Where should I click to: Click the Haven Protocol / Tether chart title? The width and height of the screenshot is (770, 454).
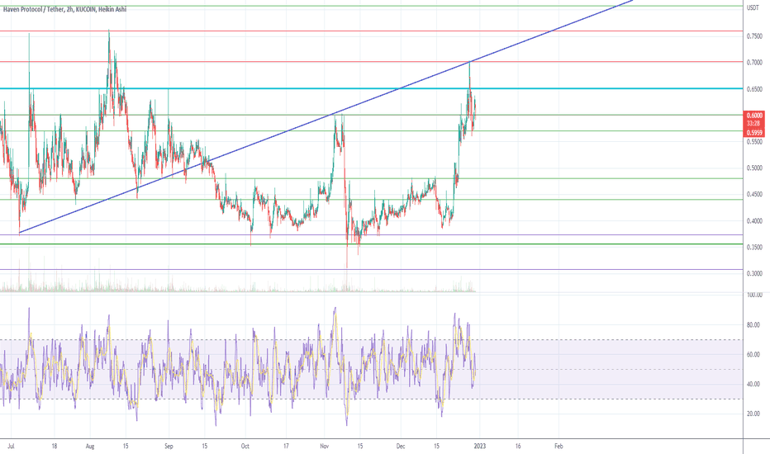(x=64, y=9)
